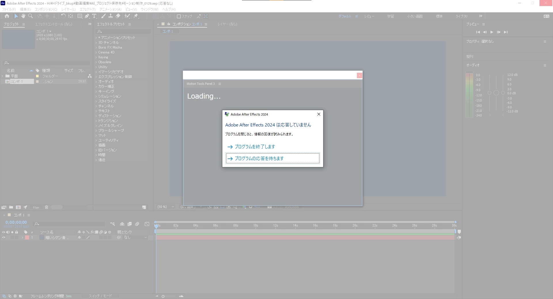
Task: Toggle quality switch on layer 1
Action: point(88,237)
